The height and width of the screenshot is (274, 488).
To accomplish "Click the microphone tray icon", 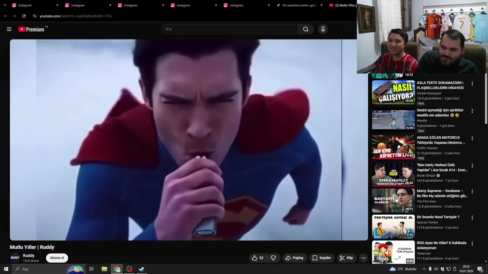I will [430, 269].
